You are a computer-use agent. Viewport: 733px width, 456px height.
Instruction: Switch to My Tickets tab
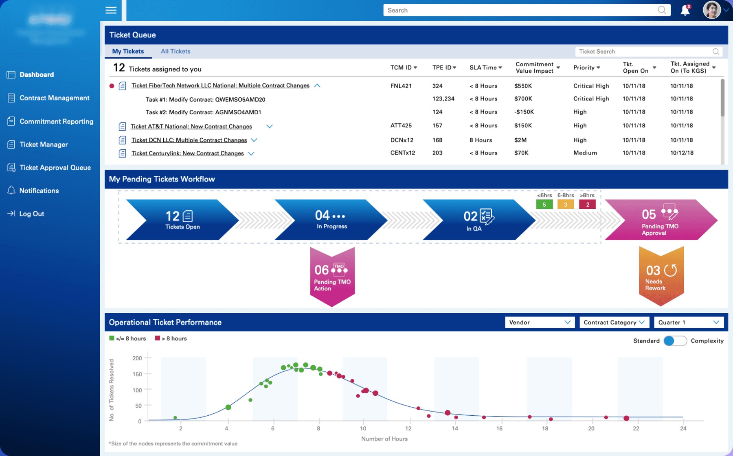point(128,51)
